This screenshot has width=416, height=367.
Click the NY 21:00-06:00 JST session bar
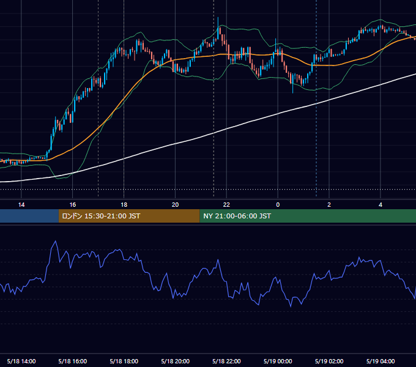point(308,216)
